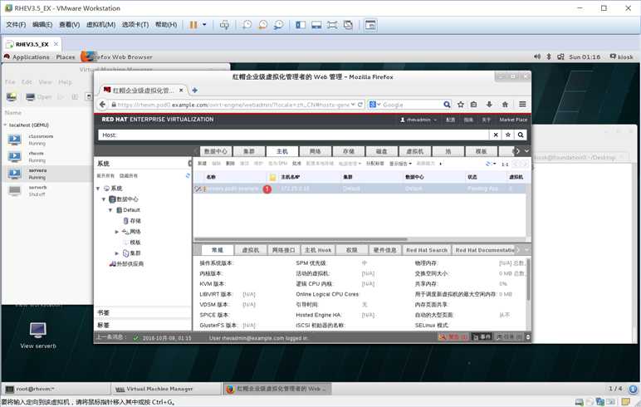Run the search with the magnifier icon
The width and height of the screenshot is (641, 407).
[x=521, y=135]
